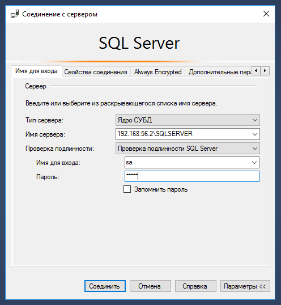Click the Соединить button

click(105, 286)
